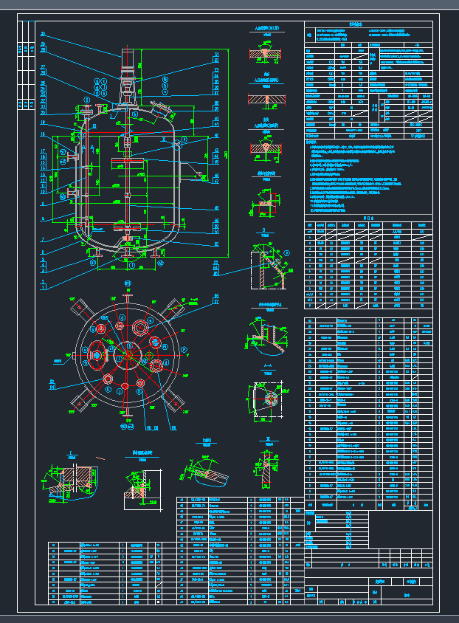Select the agitator drive assembly atop the vessel
The height and width of the screenshot is (623, 459).
[127, 78]
